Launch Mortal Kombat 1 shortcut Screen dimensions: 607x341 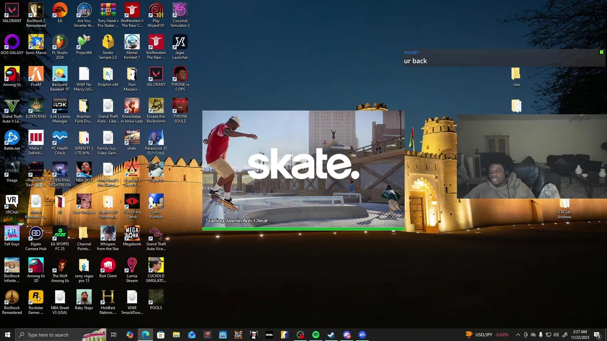coord(132,46)
